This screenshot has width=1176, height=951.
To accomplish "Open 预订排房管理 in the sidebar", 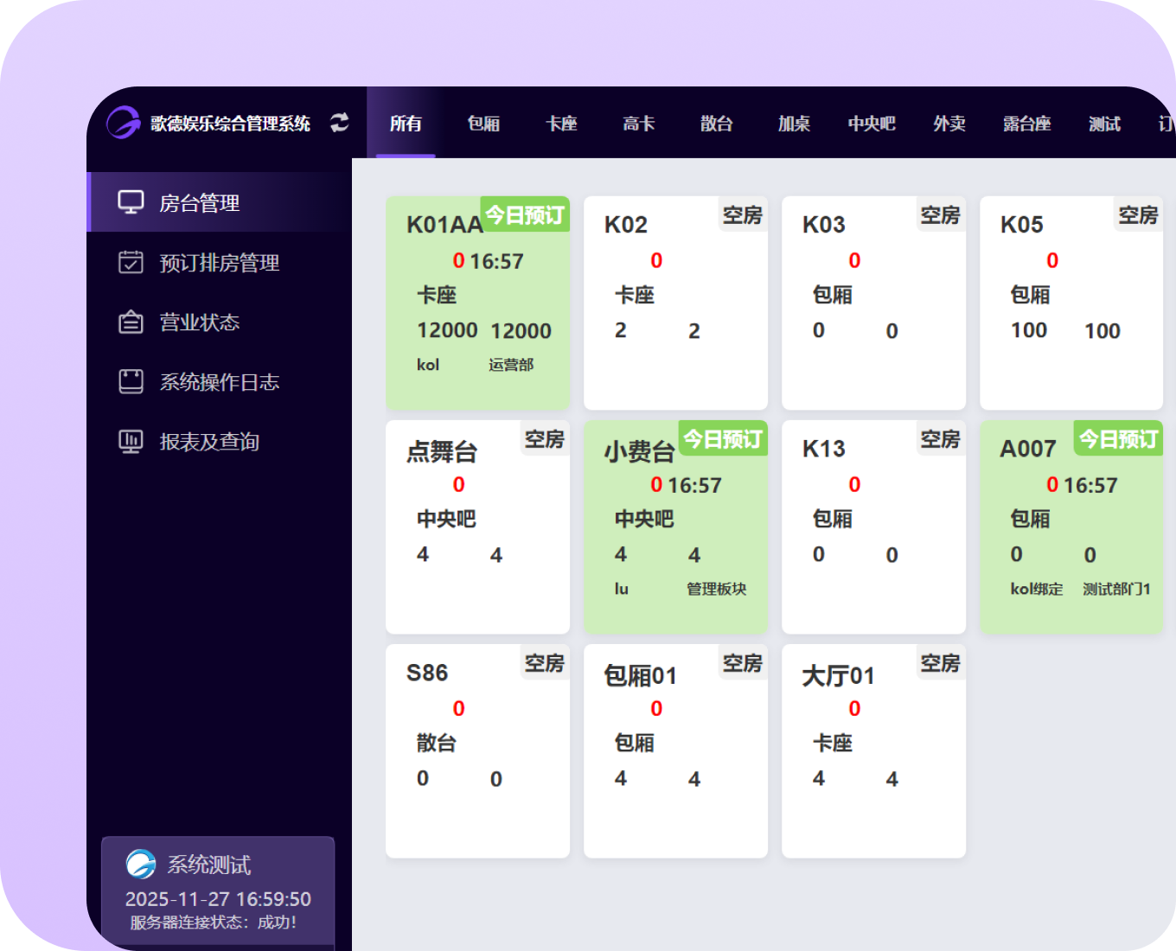I will pos(219,263).
